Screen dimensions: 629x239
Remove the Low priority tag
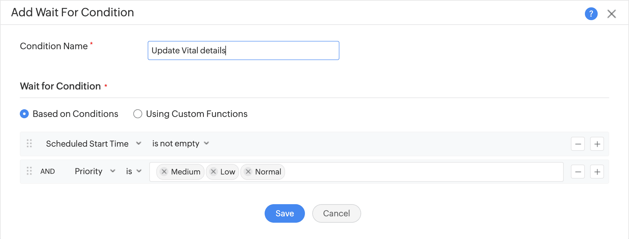tap(214, 172)
